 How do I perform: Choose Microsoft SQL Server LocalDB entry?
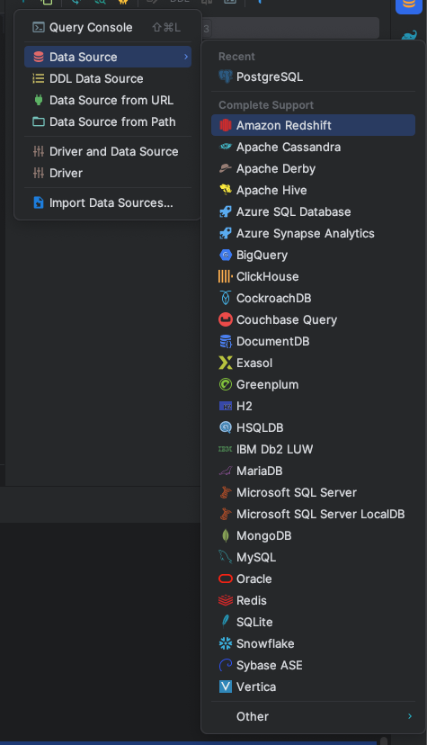point(313,514)
